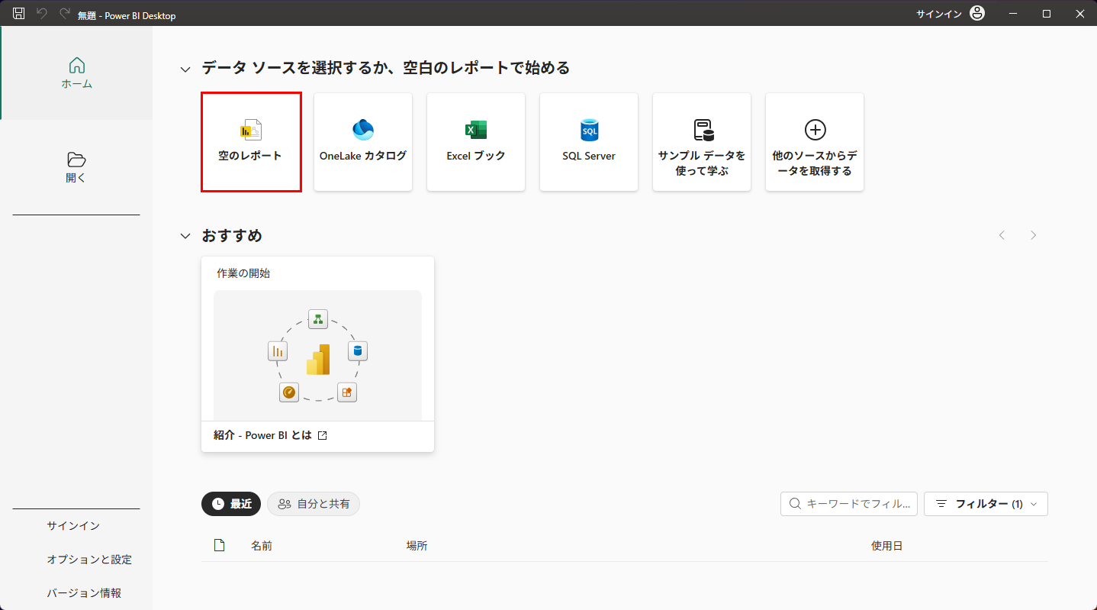Open the 作業の開始 card thumbnail

(x=317, y=355)
